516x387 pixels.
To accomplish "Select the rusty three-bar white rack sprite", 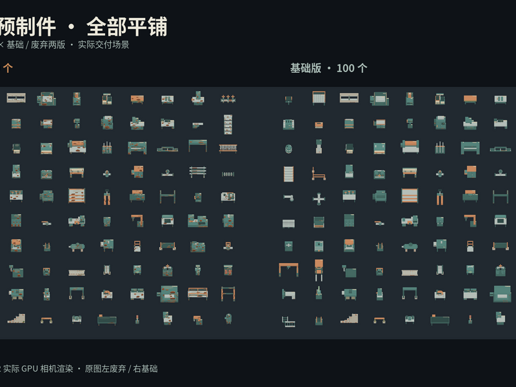I will tap(198, 172).
